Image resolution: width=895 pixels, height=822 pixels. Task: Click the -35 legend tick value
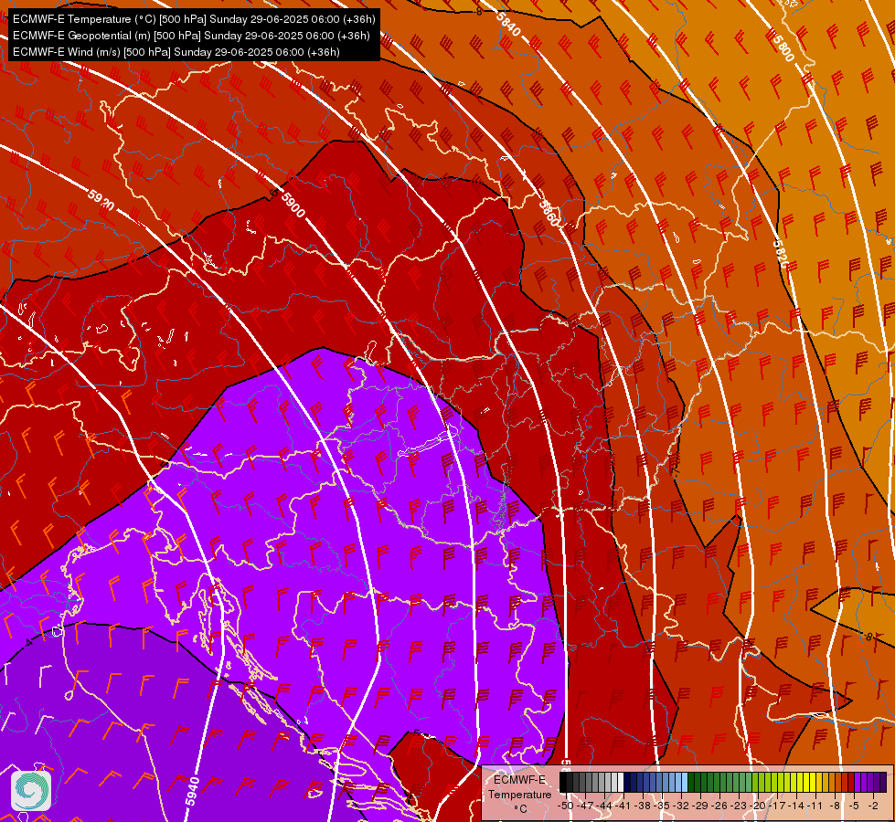(662, 806)
